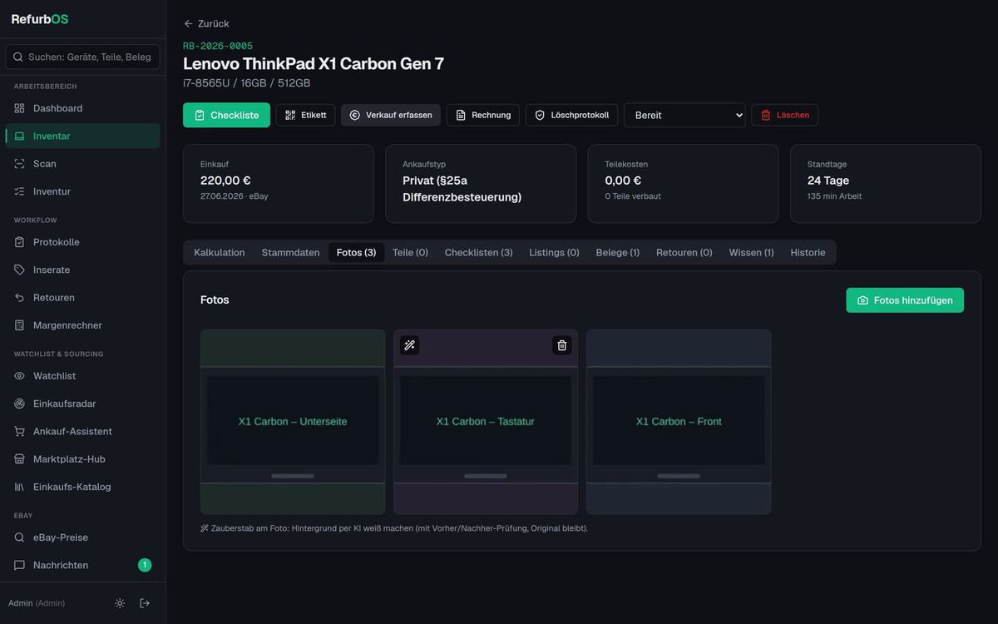The width and height of the screenshot is (998, 624).
Task: Switch to the Checklisten (3) tab
Action: (x=478, y=252)
